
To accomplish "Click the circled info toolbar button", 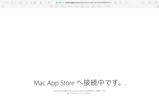I will pos(156,3).
